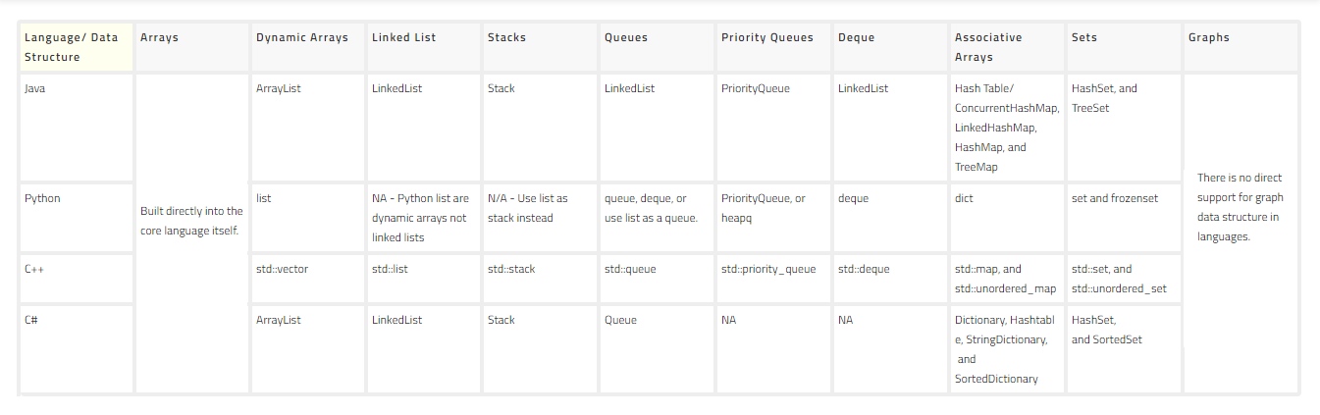1320x415 pixels.
Task: Click "Built directly into the core language" cell
Action: pyautogui.click(x=192, y=221)
